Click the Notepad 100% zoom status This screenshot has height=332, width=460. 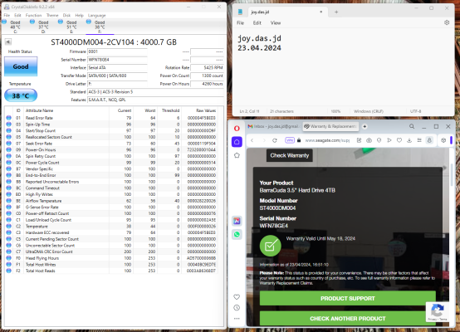pyautogui.click(x=335, y=111)
